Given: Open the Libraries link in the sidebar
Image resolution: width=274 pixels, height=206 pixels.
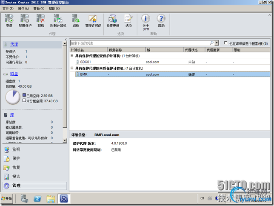Looking at the screenshot, I should pyautogui.click(x=12, y=115).
